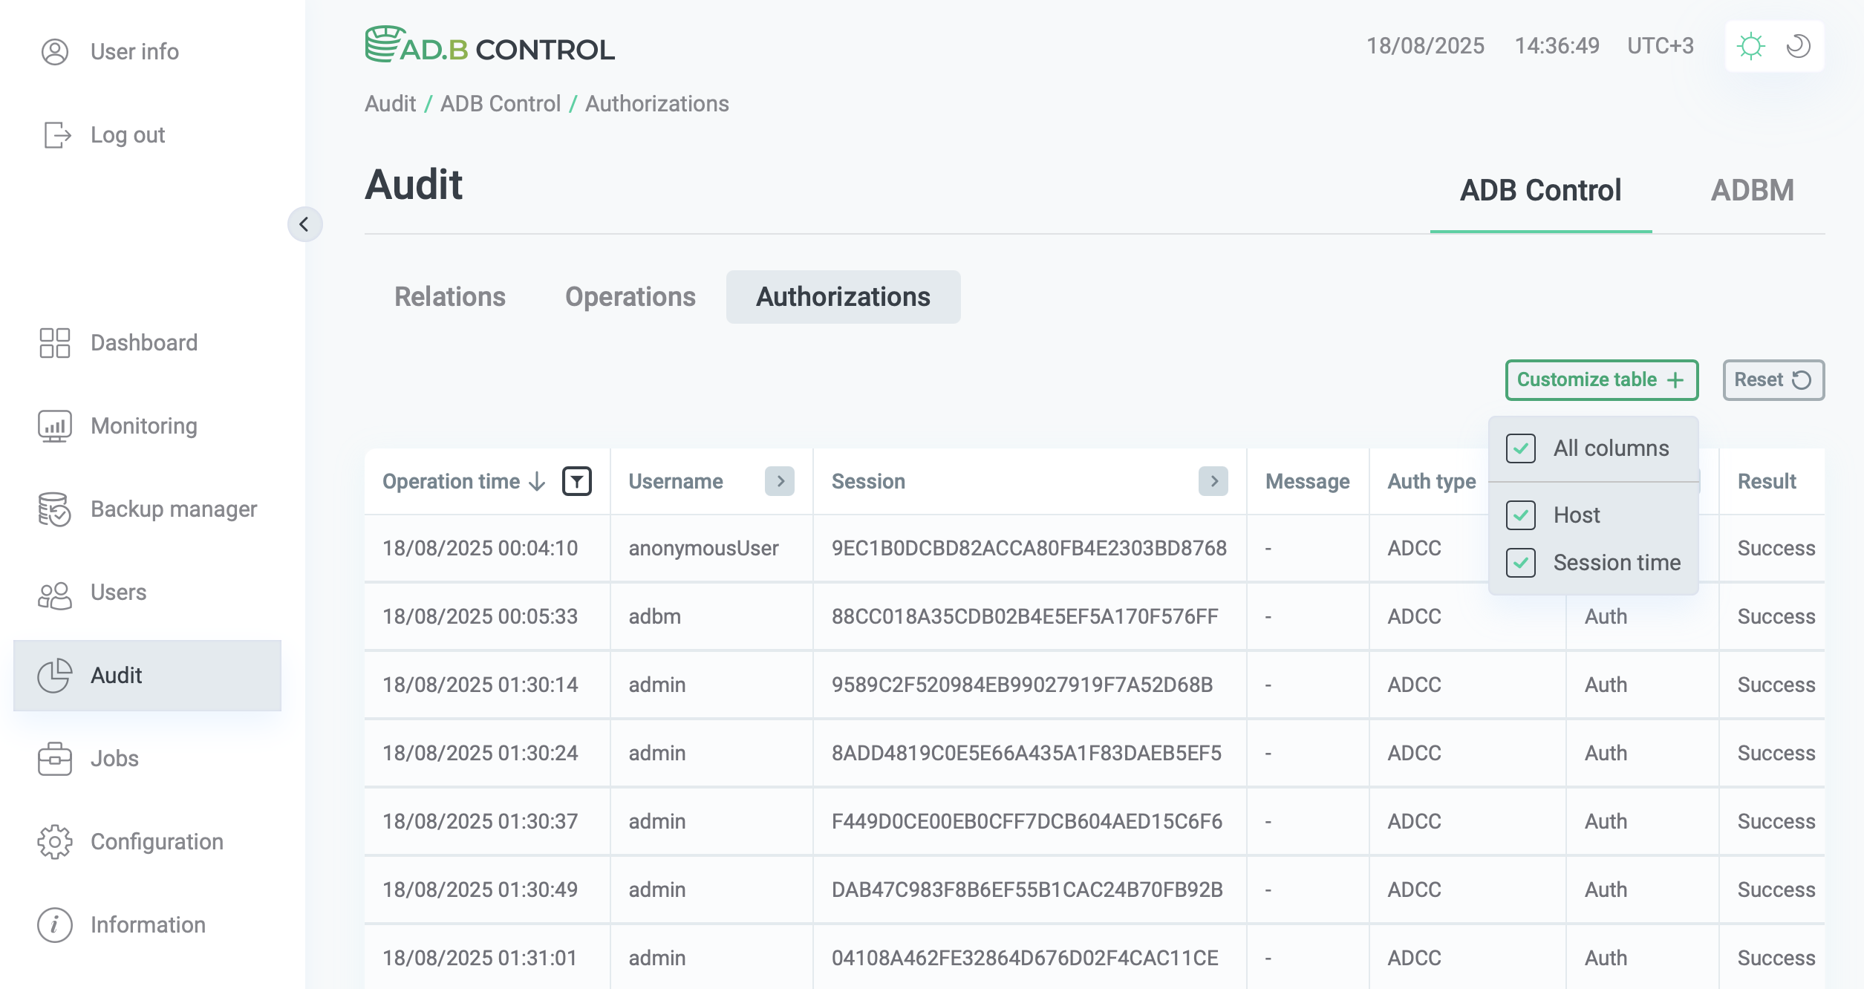Expand the Session column chevron

coord(1213,481)
